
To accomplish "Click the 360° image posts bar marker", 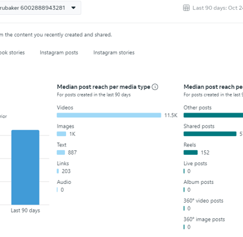I will (x=184, y=227).
